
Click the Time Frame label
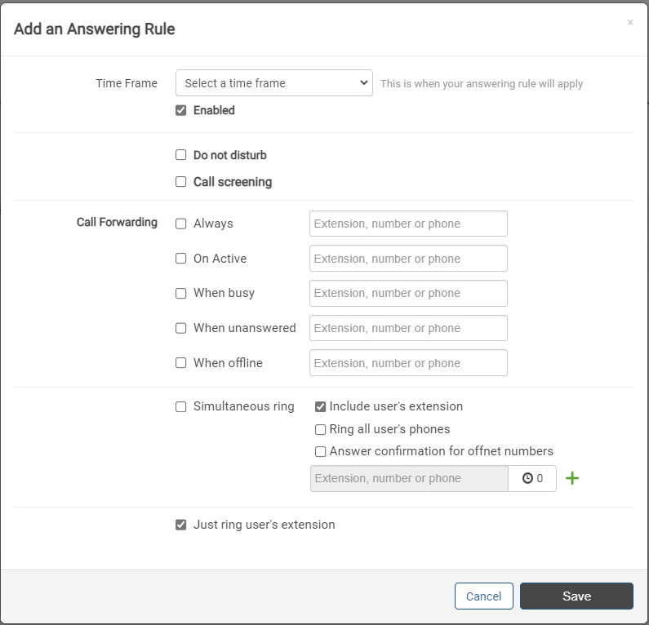[127, 83]
